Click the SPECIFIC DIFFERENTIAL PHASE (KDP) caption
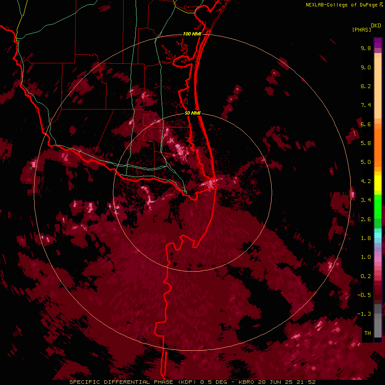The width and height of the screenshot is (385, 385). click(x=133, y=382)
